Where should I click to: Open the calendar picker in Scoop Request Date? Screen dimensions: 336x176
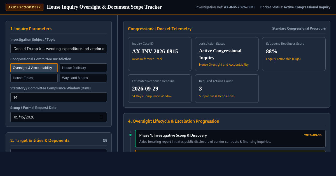pyautogui.click(x=101, y=117)
